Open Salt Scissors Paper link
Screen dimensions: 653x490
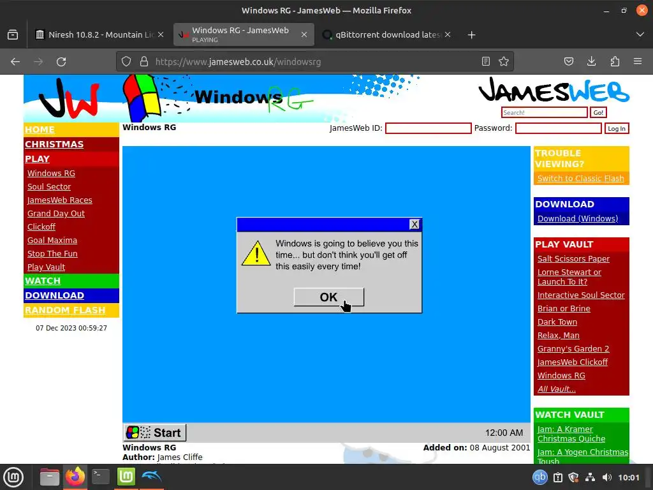(573, 259)
